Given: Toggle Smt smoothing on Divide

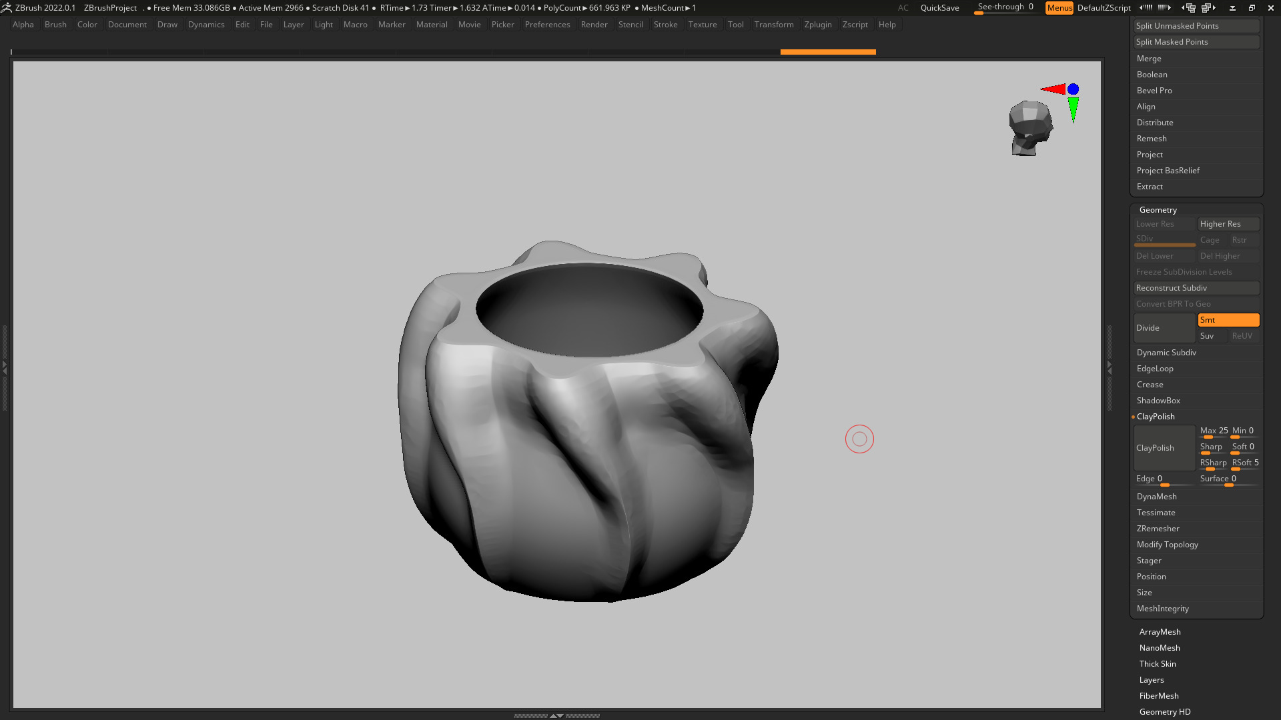Looking at the screenshot, I should (x=1228, y=320).
